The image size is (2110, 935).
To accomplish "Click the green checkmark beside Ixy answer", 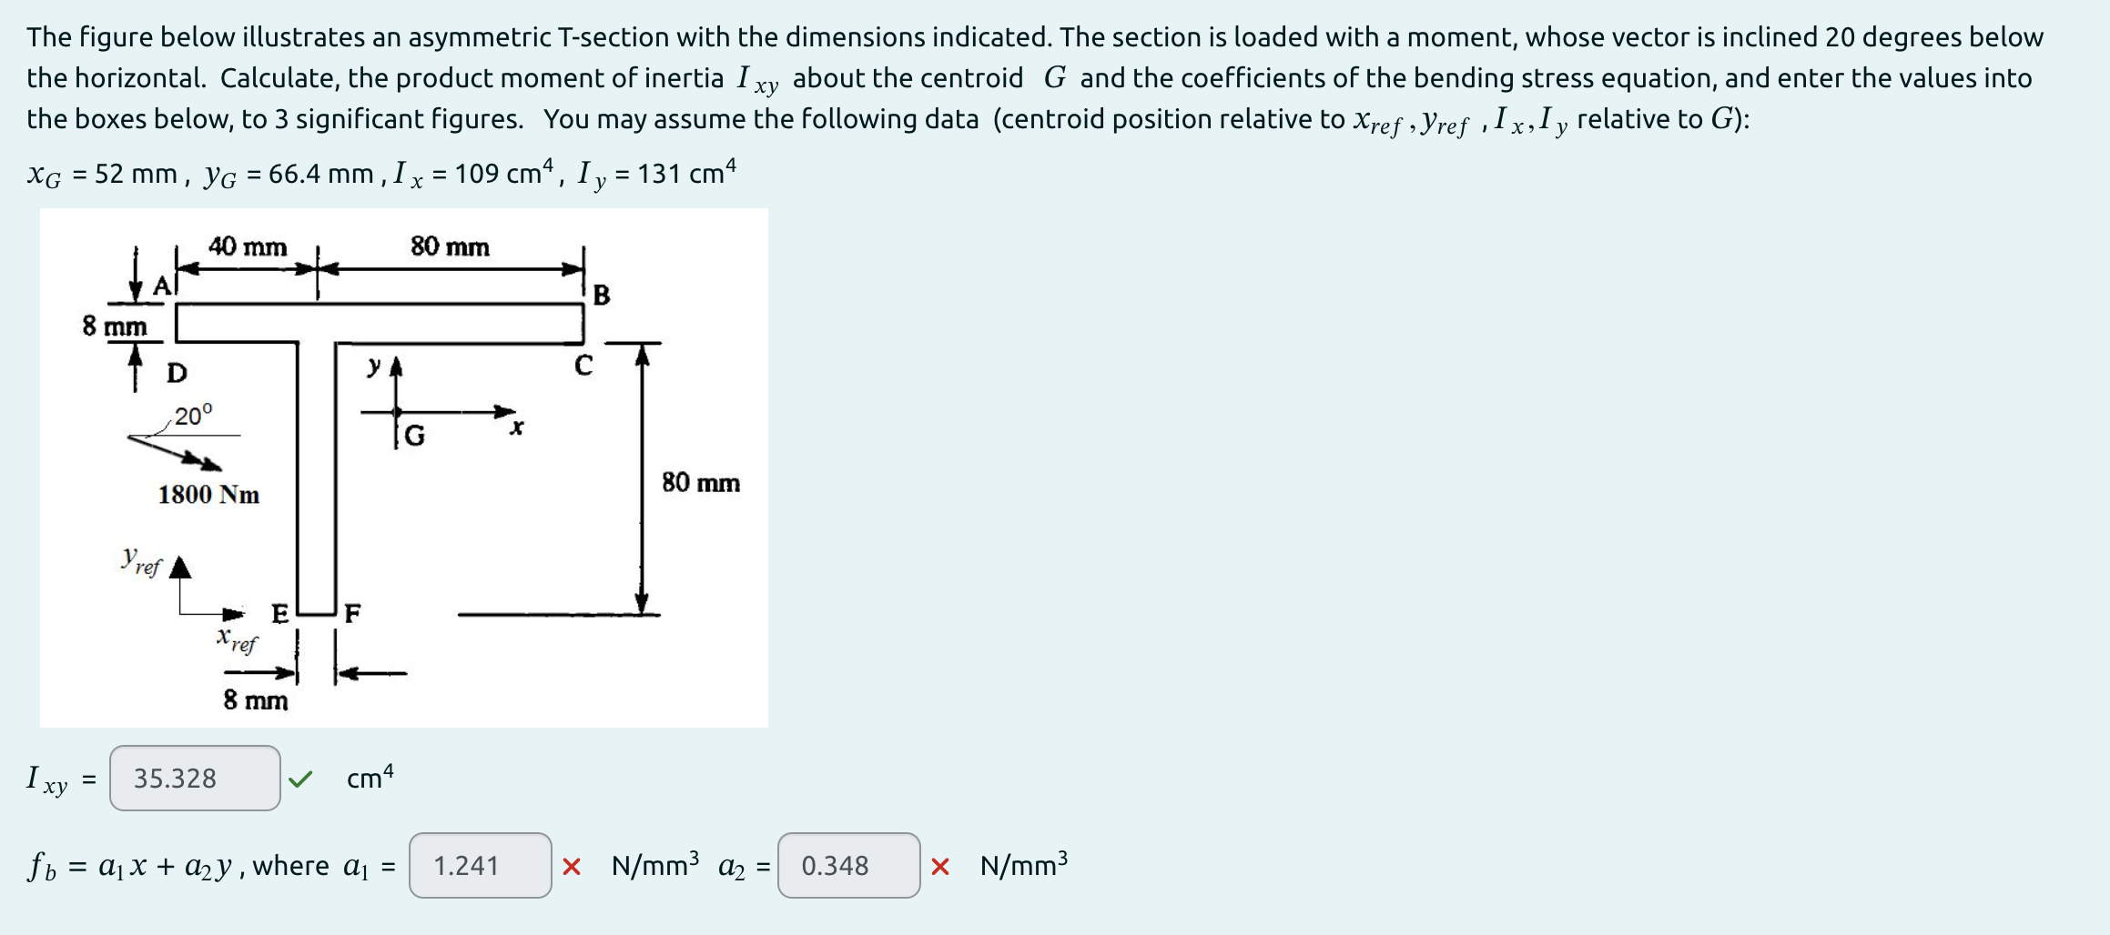I will tap(302, 778).
